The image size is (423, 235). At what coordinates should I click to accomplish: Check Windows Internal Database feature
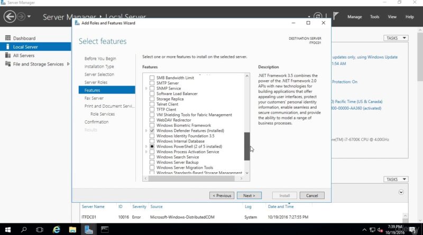tap(152, 141)
